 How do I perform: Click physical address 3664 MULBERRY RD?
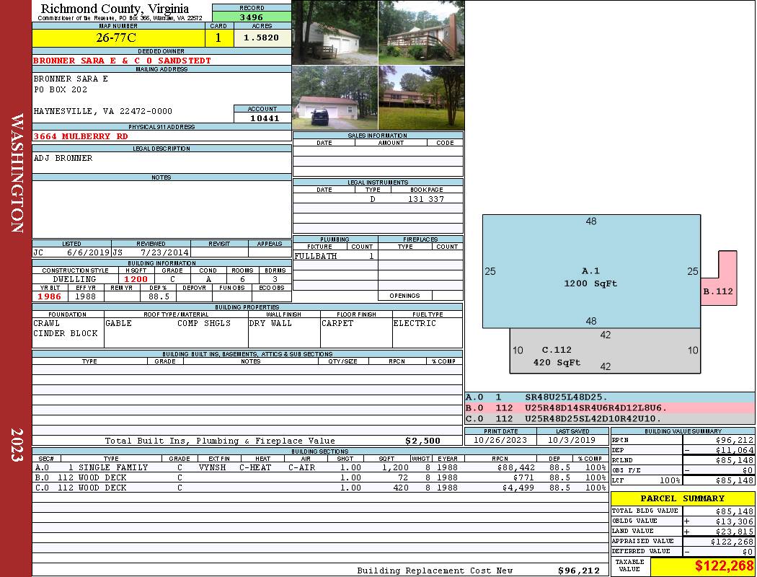(81, 136)
